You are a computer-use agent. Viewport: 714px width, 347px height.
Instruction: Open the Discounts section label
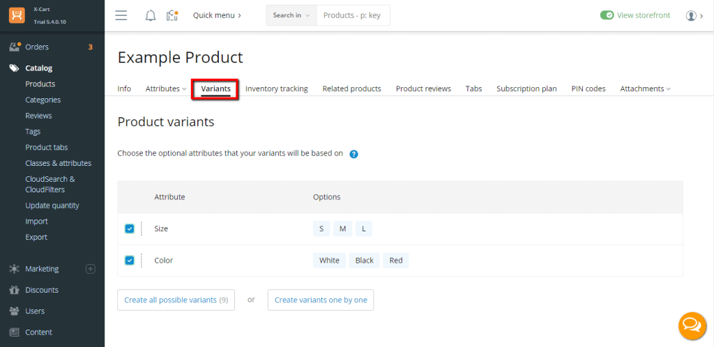42,290
